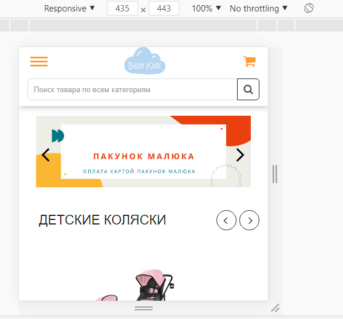Viewport: 343px width, 319px height.
Task: Click the viewport height field showing 443
Action: [164, 9]
